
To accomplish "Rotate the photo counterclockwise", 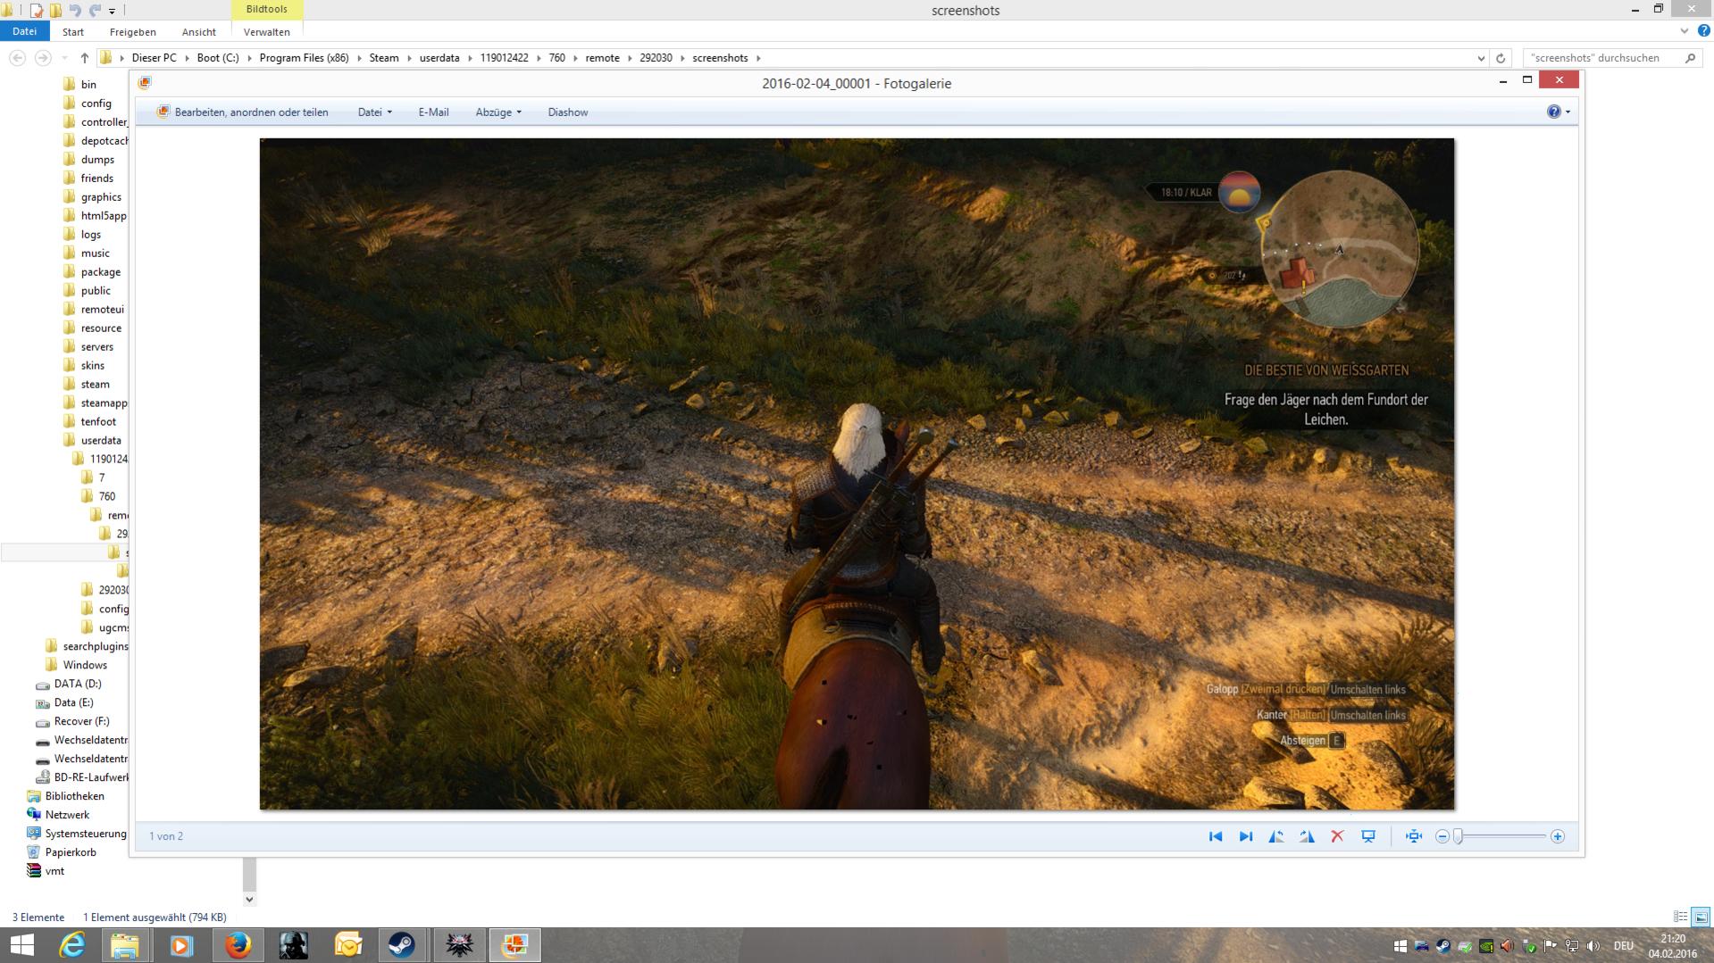I will tap(1276, 836).
